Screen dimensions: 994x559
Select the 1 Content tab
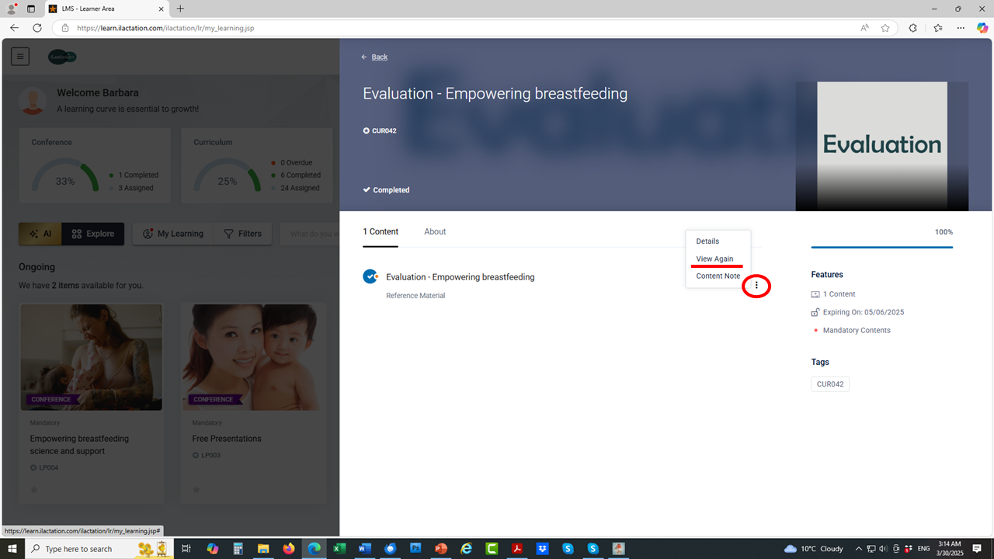381,231
